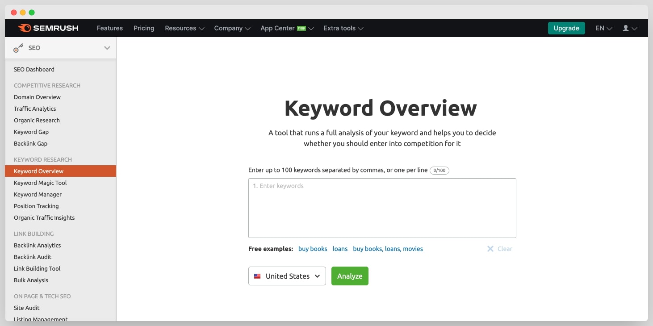Open SEO Dashboard in sidebar
Screen dimensions: 653x326
coord(34,69)
